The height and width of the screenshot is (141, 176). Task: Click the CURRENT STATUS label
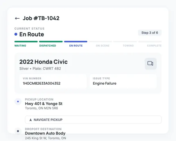[x=29, y=29]
